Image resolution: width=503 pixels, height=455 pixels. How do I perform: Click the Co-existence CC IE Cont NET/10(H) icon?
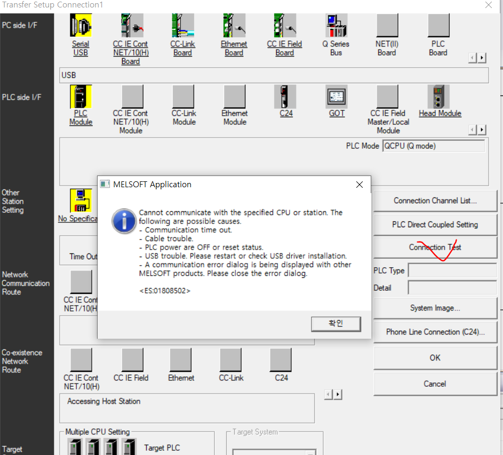(x=81, y=360)
